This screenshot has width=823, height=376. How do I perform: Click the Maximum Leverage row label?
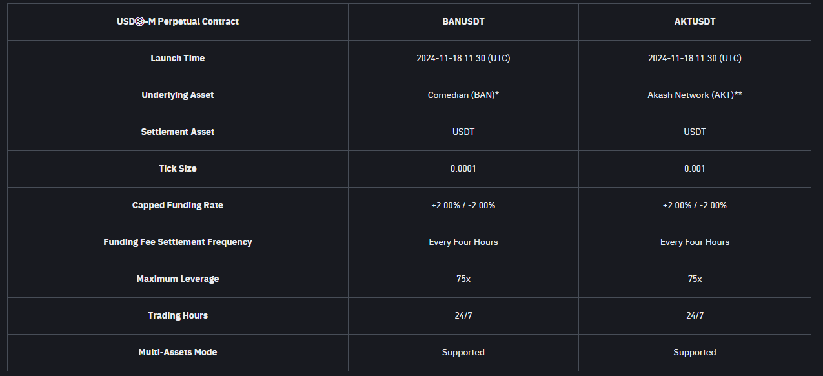178,279
